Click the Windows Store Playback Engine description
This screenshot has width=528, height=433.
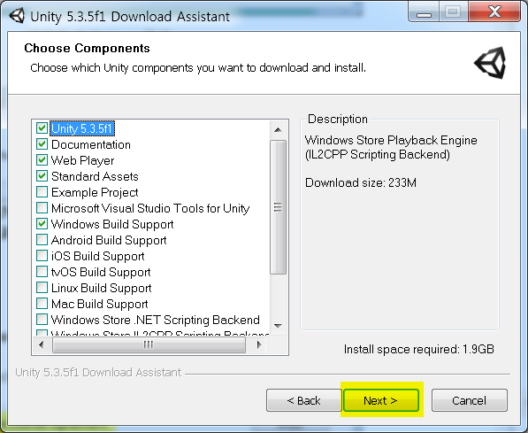point(391,147)
